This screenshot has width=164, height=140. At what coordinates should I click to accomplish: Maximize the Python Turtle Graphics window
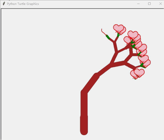pyautogui.click(x=149, y=4)
